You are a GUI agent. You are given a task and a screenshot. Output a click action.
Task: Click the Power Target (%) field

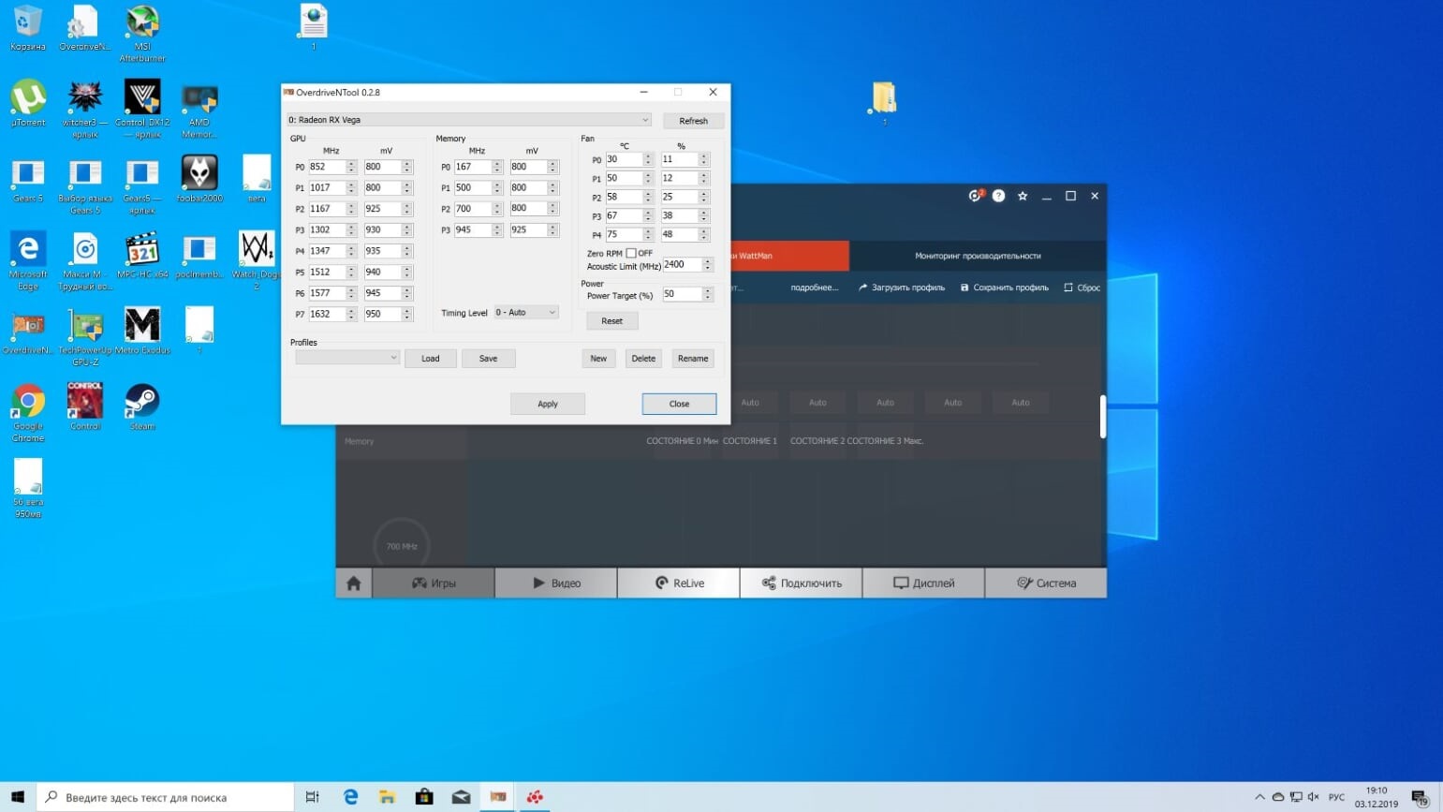[681, 294]
